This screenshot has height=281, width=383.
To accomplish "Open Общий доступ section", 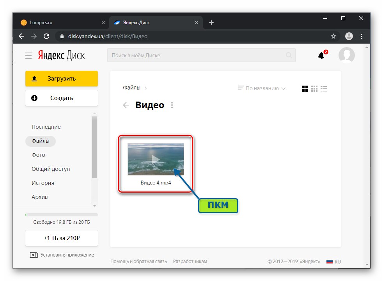I will point(51,169).
